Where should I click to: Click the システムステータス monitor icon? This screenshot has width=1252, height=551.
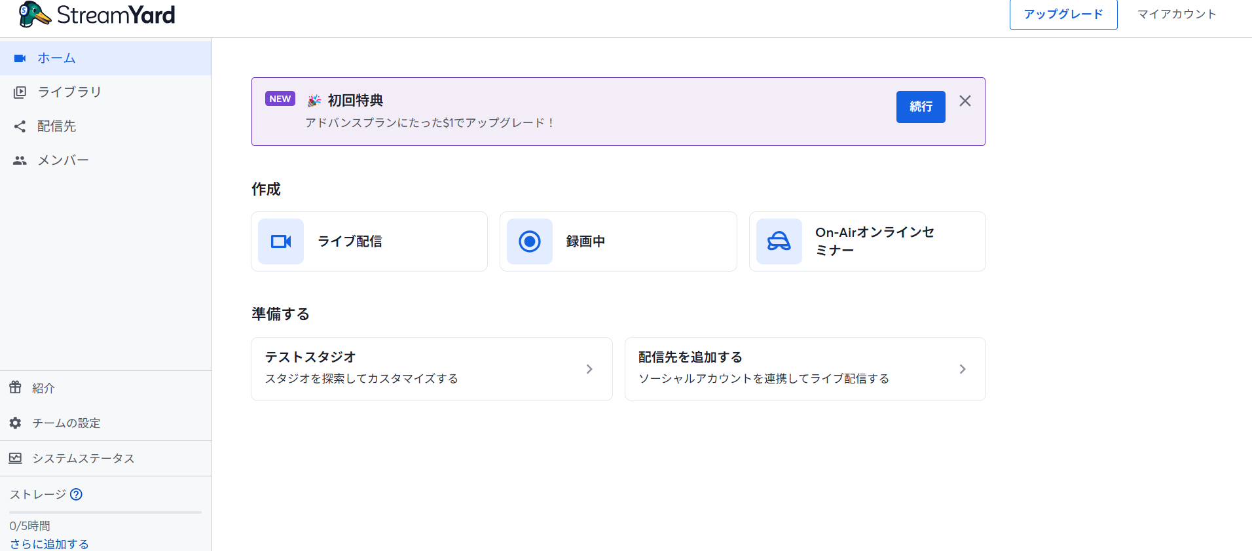tap(16, 458)
